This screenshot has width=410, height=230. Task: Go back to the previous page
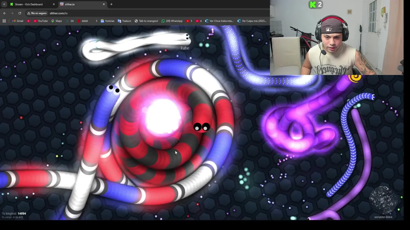(4, 13)
